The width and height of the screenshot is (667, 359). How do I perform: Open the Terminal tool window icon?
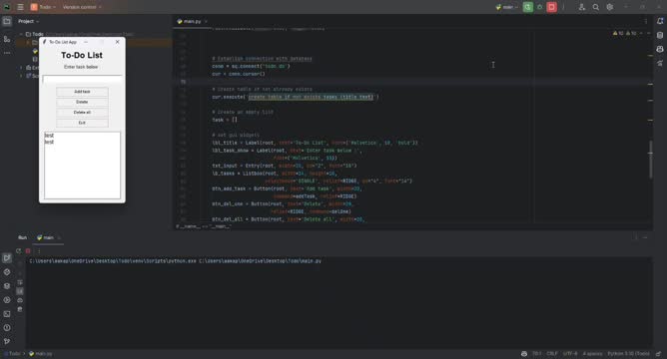click(x=7, y=314)
